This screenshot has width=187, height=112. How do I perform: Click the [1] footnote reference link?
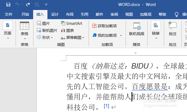click(x=106, y=106)
